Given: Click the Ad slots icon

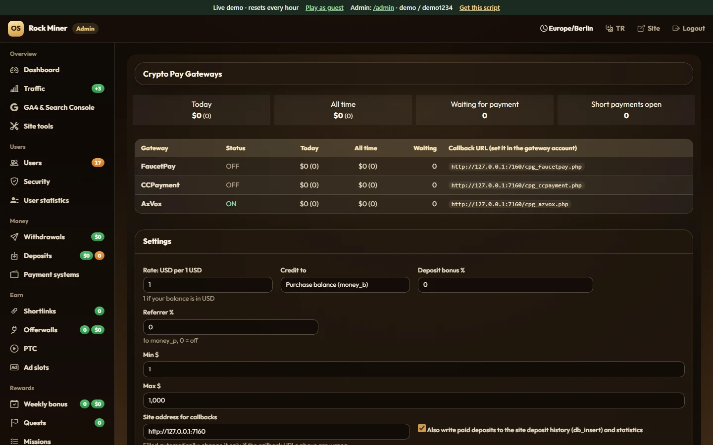Looking at the screenshot, I should (x=14, y=367).
